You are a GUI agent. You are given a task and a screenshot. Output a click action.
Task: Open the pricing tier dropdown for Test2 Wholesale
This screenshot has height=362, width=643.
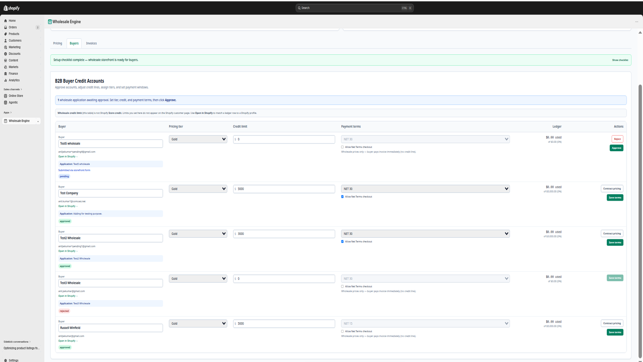198,234
